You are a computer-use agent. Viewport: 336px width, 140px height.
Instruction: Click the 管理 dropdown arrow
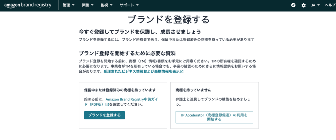coord(73,5)
